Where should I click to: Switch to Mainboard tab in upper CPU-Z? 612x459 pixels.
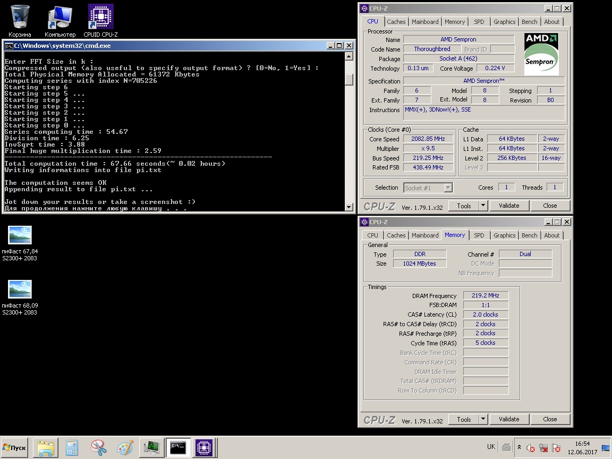click(x=425, y=22)
